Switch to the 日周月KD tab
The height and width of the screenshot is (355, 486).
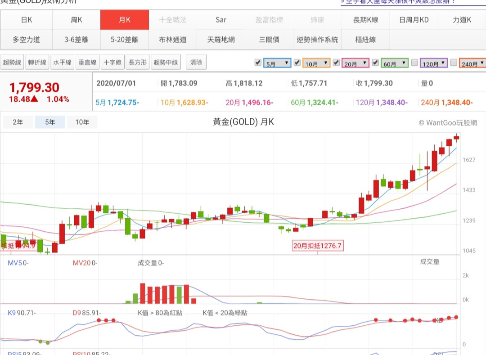414,20
